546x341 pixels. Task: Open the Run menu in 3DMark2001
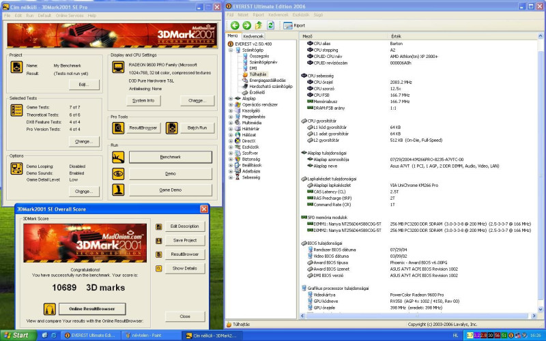(30, 16)
